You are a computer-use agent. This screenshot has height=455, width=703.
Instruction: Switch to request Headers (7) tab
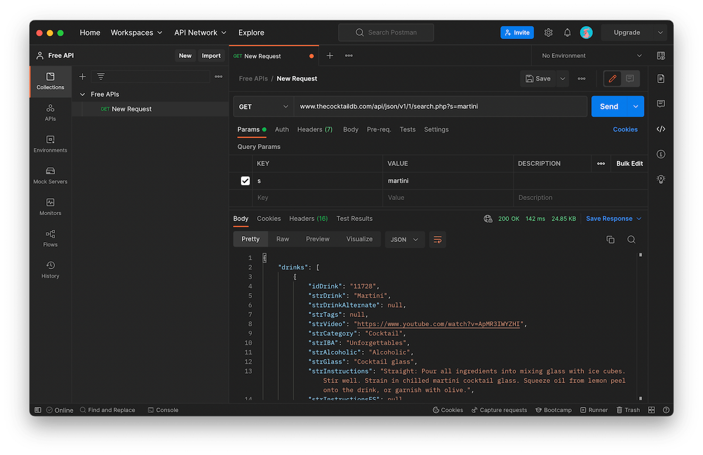(x=315, y=129)
